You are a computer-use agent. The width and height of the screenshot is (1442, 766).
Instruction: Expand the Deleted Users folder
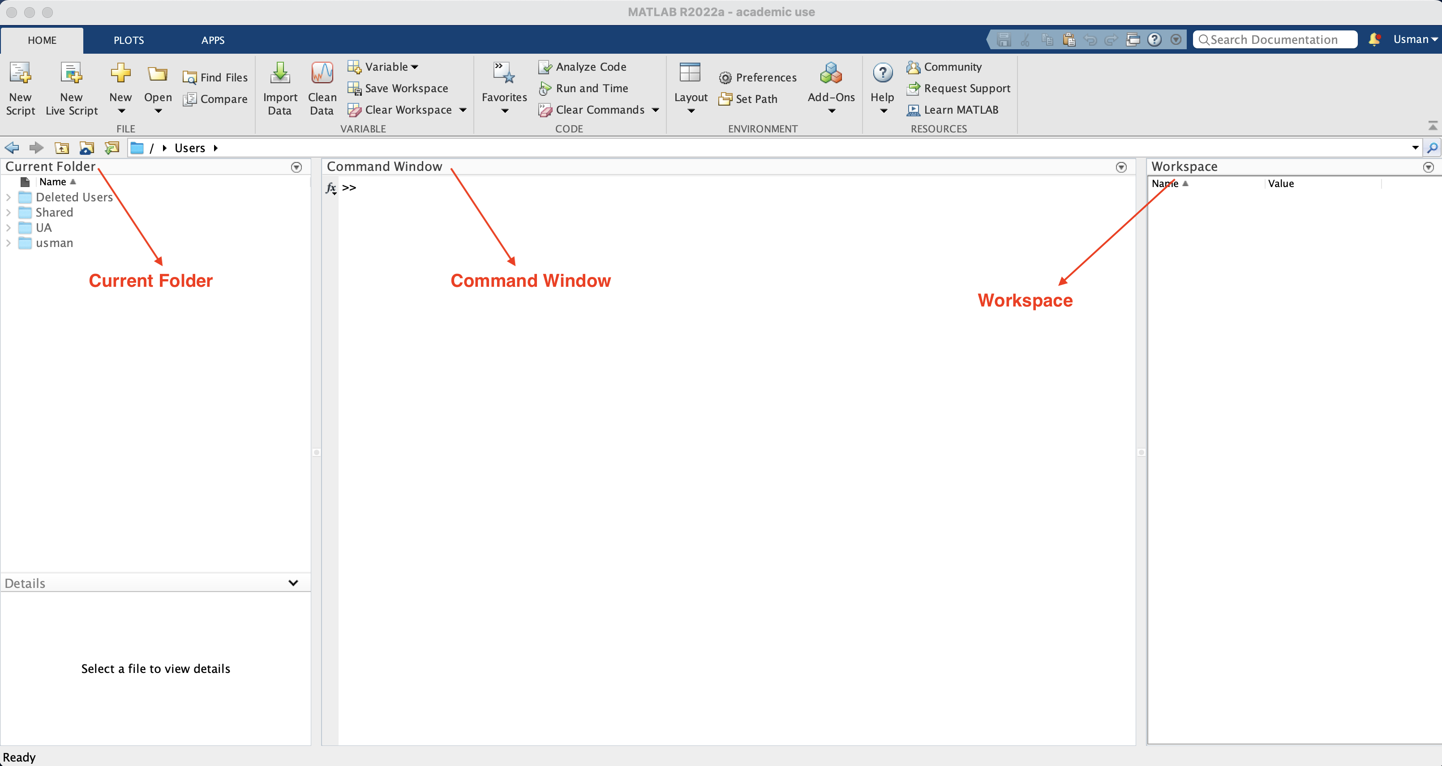(9, 197)
